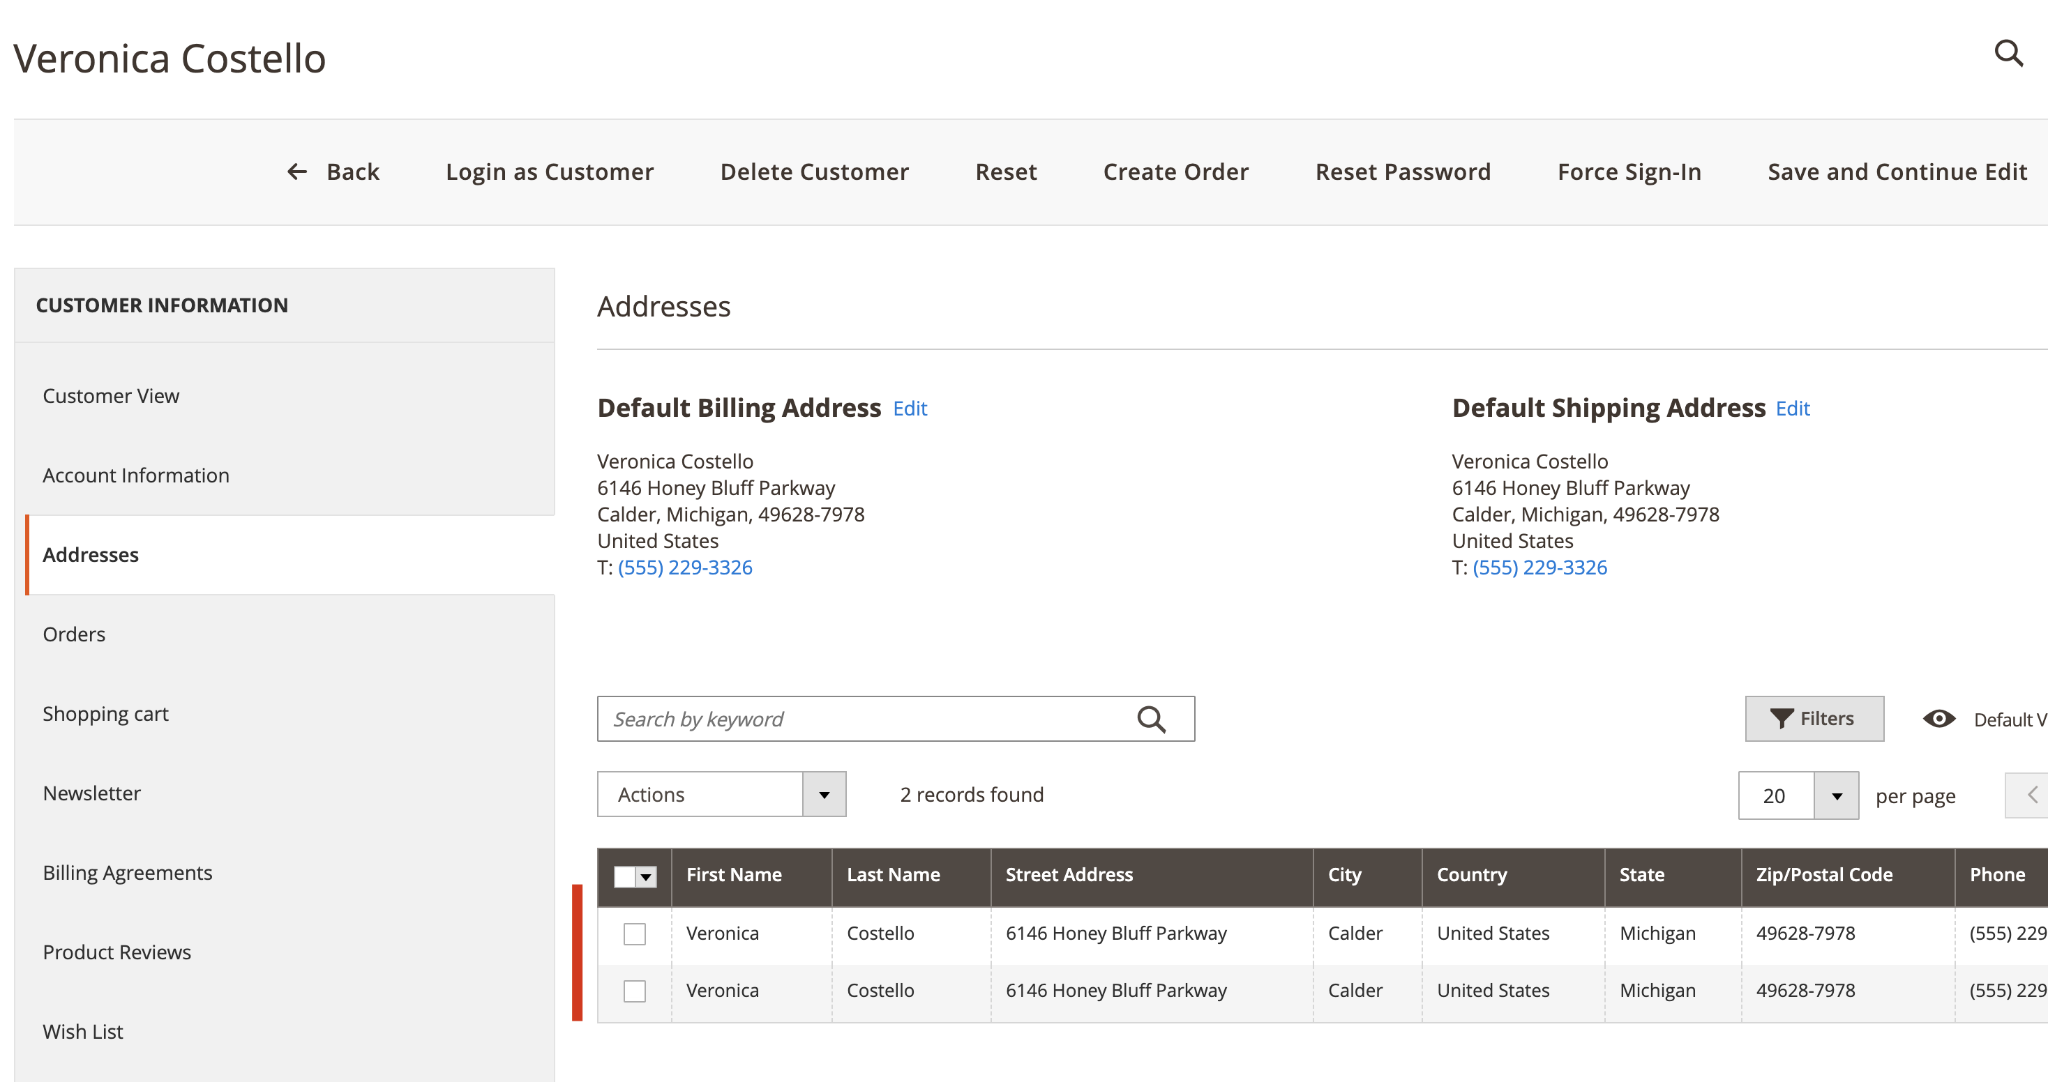Click the back arrow icon
Image resolution: width=2048 pixels, height=1082 pixels.
pos(296,172)
